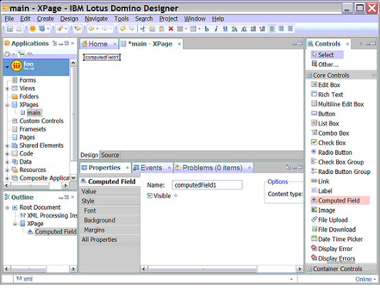Screen dimensions: 380x291
Task: Open the Font properties section
Action: click(x=110, y=211)
